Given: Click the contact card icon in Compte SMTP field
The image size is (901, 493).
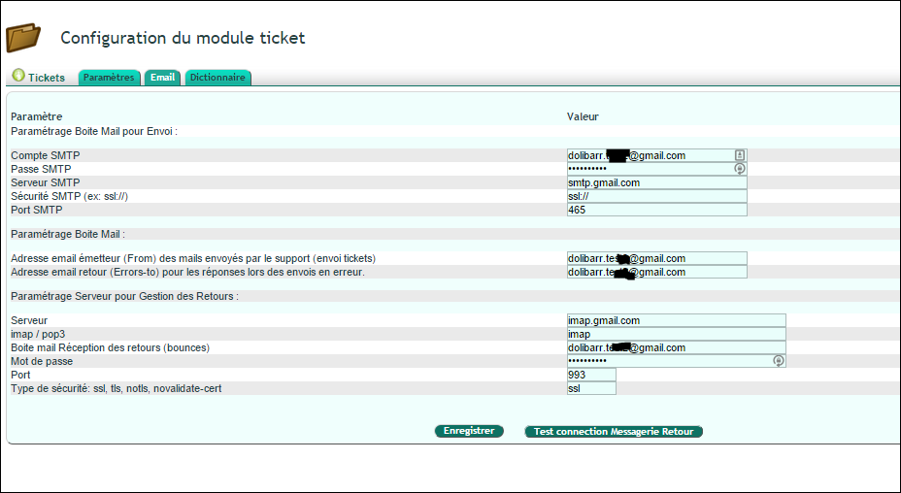Looking at the screenshot, I should [x=740, y=155].
